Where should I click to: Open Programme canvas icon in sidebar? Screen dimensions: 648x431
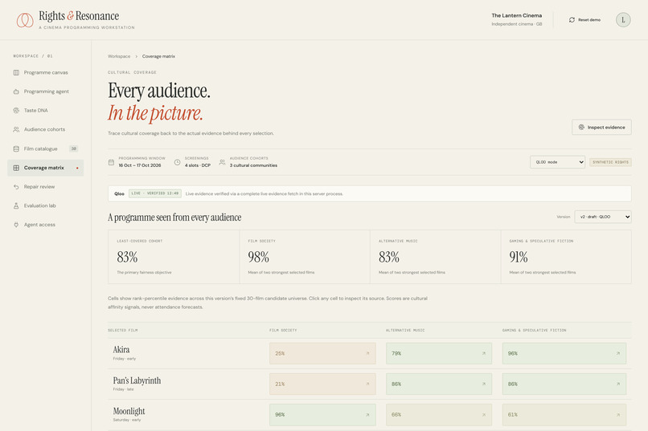(16, 72)
